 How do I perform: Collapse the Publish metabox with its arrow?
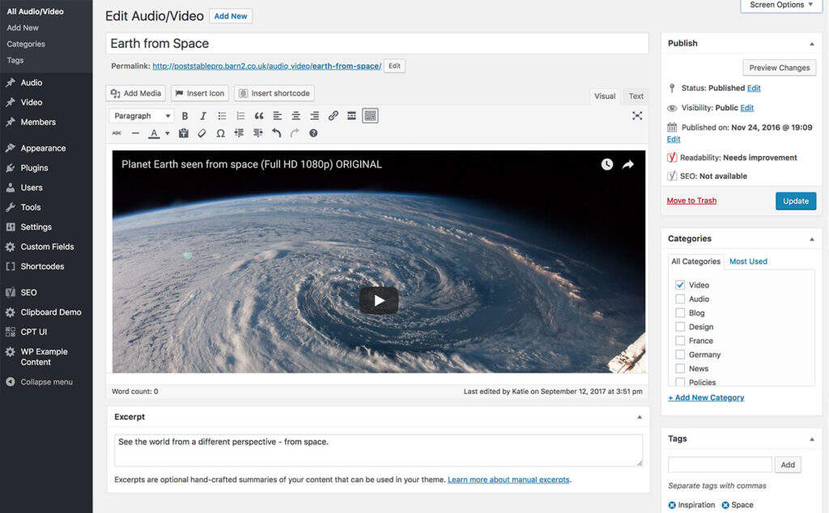coord(812,44)
